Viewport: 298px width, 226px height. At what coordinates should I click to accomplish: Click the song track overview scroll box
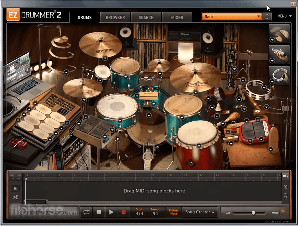(x=36, y=202)
